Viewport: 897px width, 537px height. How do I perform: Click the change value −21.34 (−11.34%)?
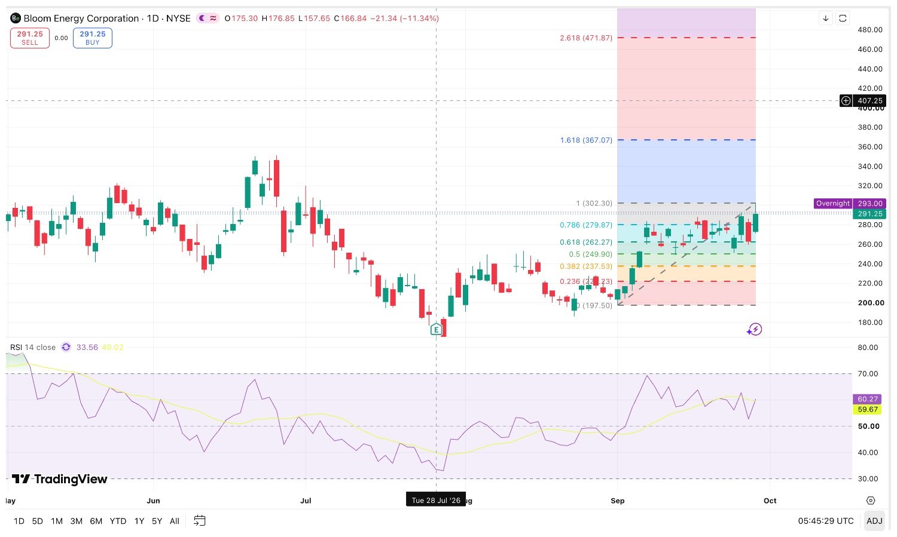click(x=405, y=19)
